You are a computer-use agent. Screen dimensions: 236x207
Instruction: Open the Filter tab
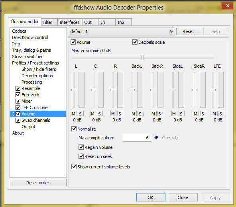click(x=49, y=22)
